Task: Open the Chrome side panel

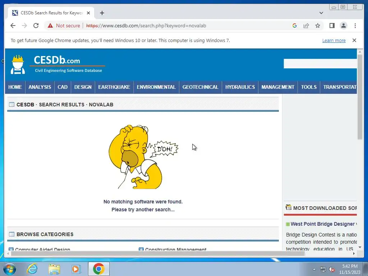Action: tap(332, 26)
